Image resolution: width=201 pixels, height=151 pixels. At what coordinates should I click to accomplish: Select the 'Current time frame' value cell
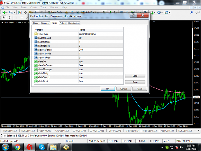(x=101, y=34)
